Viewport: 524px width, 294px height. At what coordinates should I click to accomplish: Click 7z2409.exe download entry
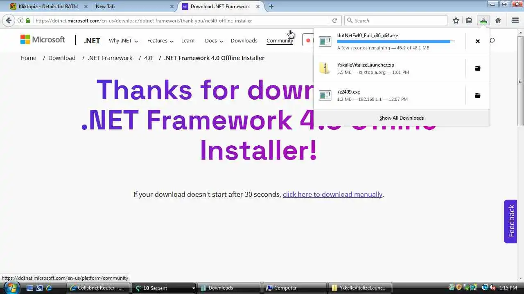pyautogui.click(x=389, y=96)
